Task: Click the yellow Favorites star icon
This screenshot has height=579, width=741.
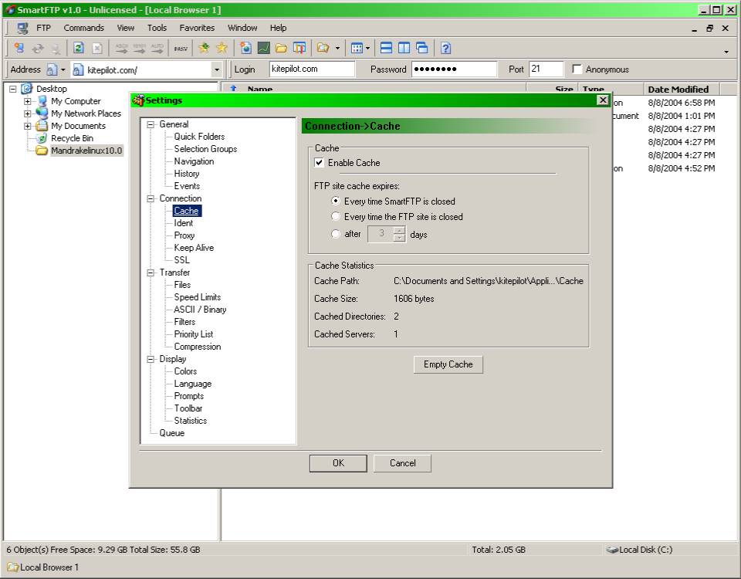Action: [x=222, y=48]
